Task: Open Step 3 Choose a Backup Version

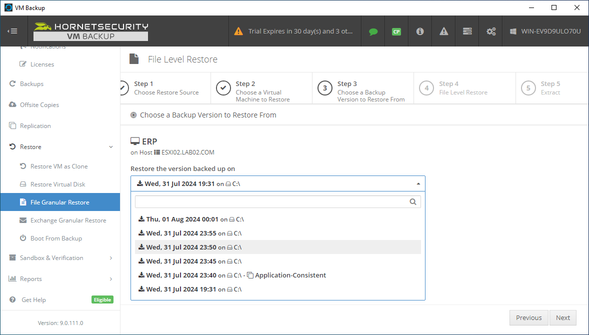Action: tap(363, 88)
